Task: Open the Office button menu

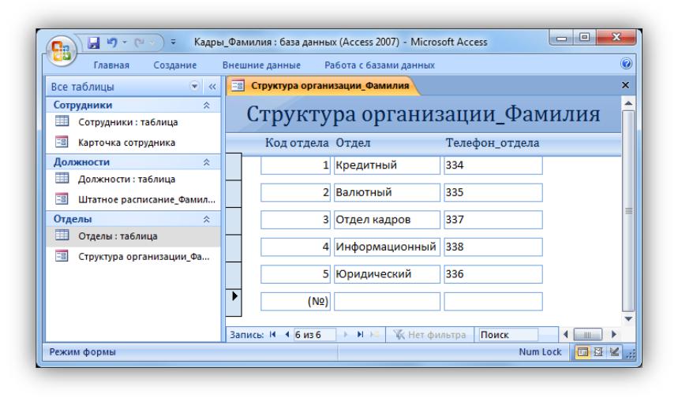Action: click(62, 50)
